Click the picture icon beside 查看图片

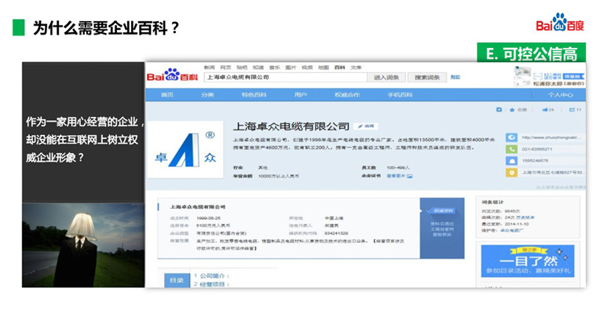[410, 176]
